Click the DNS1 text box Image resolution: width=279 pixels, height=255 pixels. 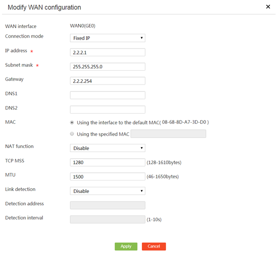tap(107, 95)
